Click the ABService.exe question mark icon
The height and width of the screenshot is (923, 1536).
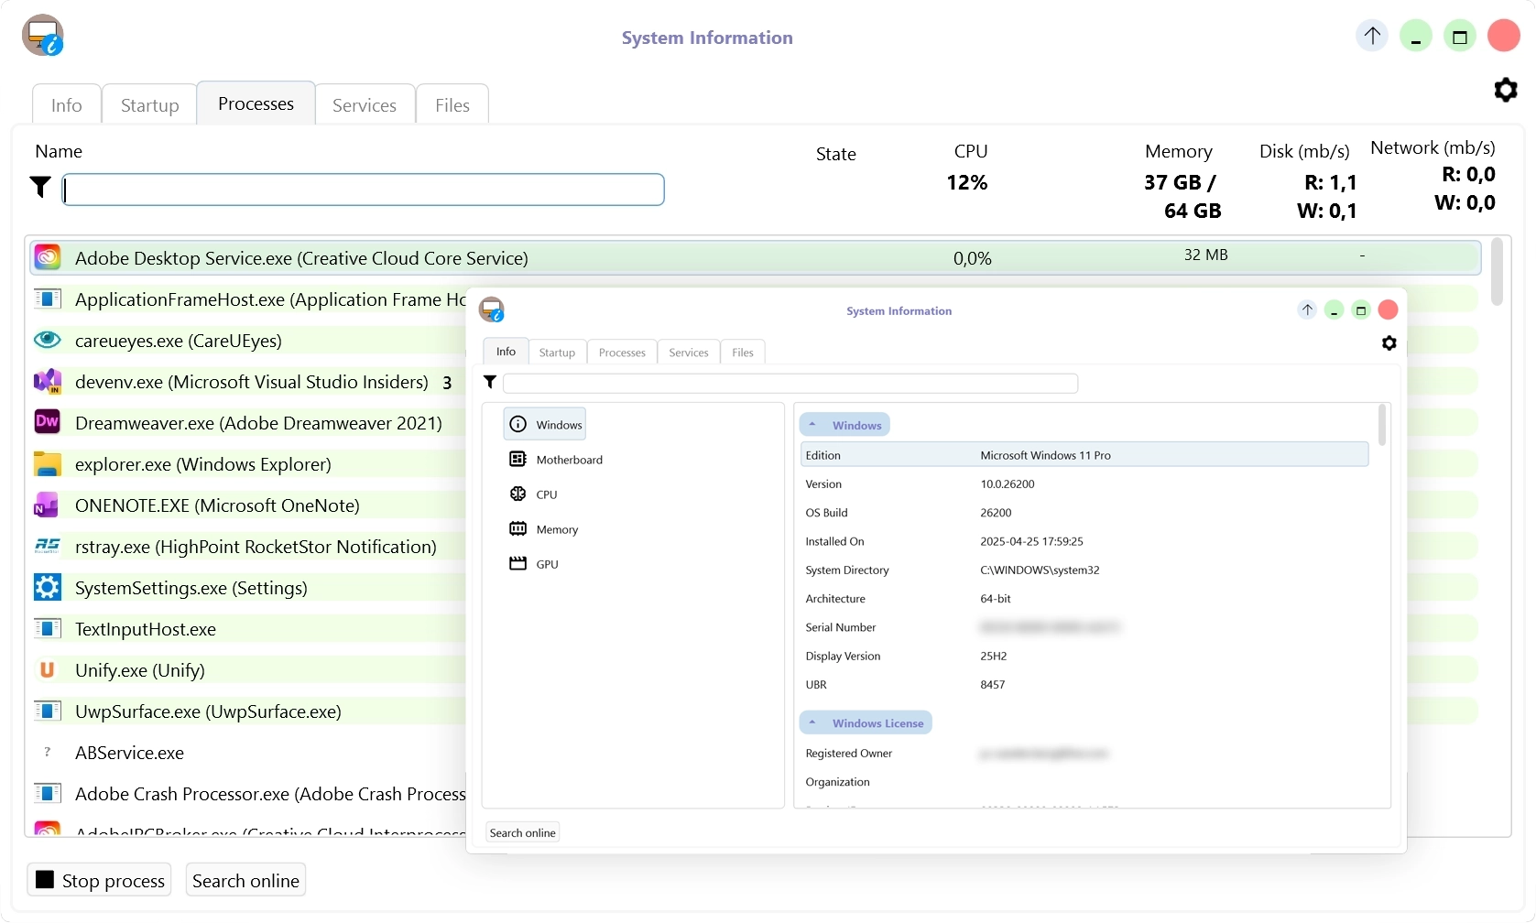tap(48, 752)
